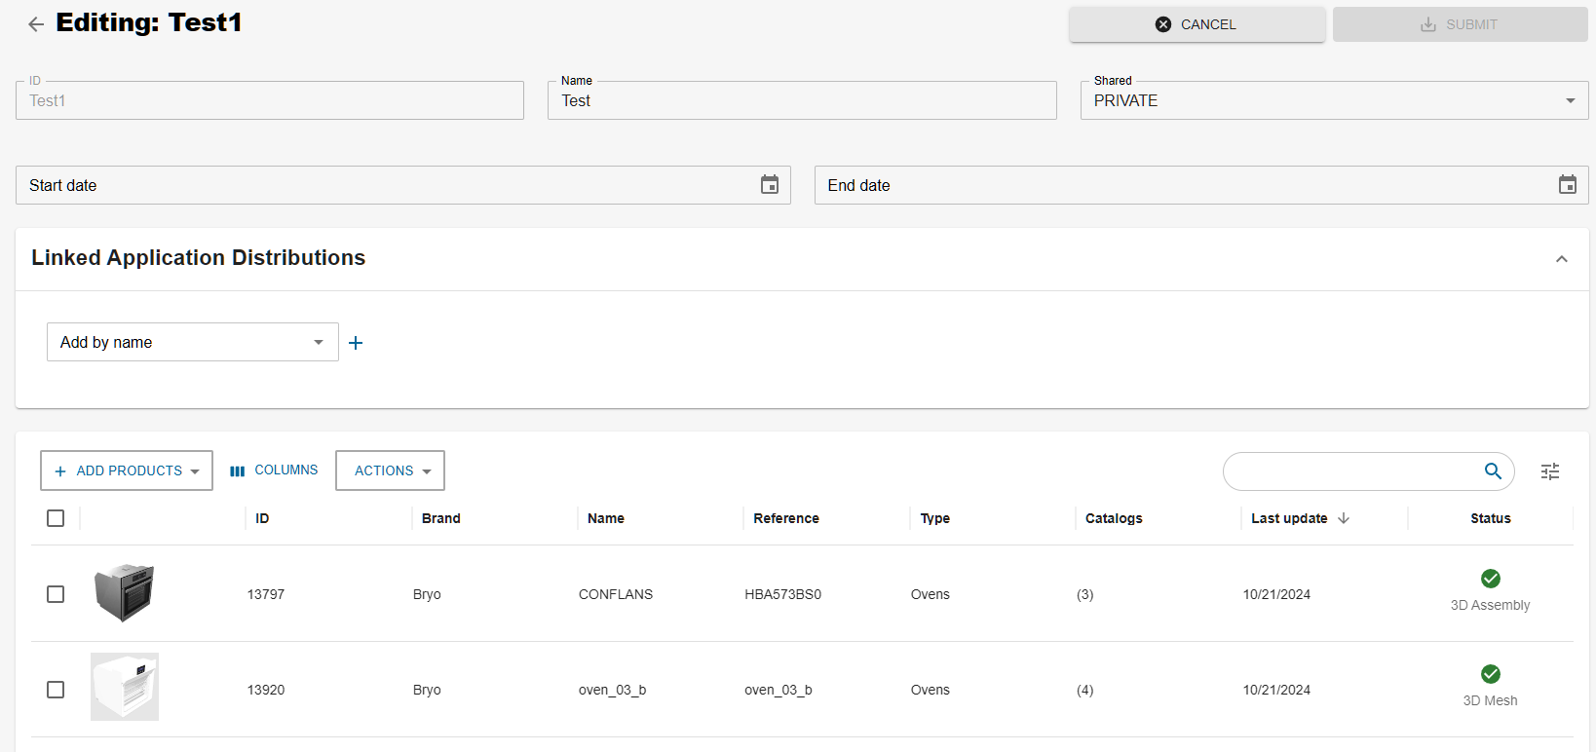Click the catalogs count (4)
This screenshot has height=752, width=1596.
coord(1085,690)
